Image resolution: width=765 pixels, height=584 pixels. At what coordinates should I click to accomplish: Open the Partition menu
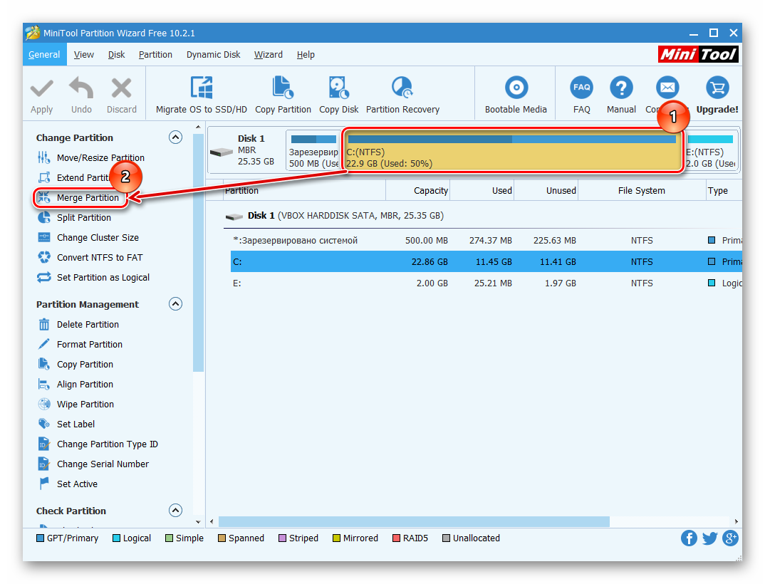tap(155, 55)
